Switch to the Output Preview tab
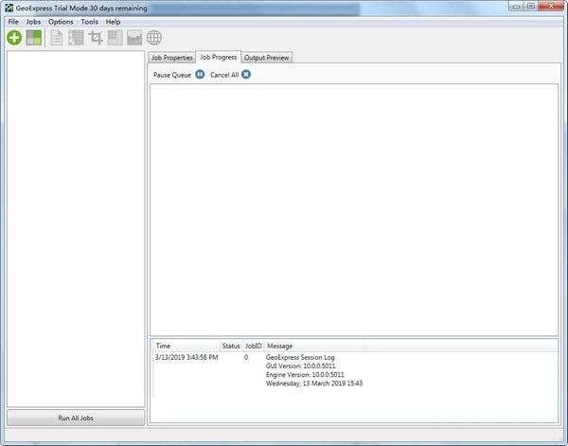 267,58
